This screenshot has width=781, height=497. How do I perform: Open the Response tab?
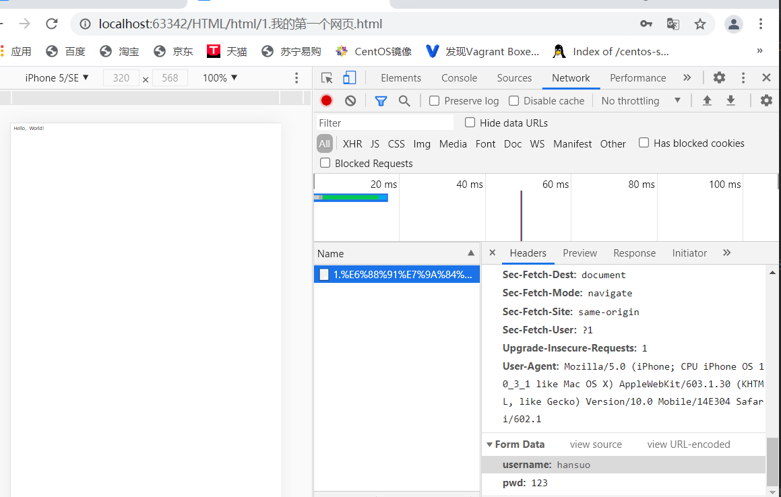[634, 253]
